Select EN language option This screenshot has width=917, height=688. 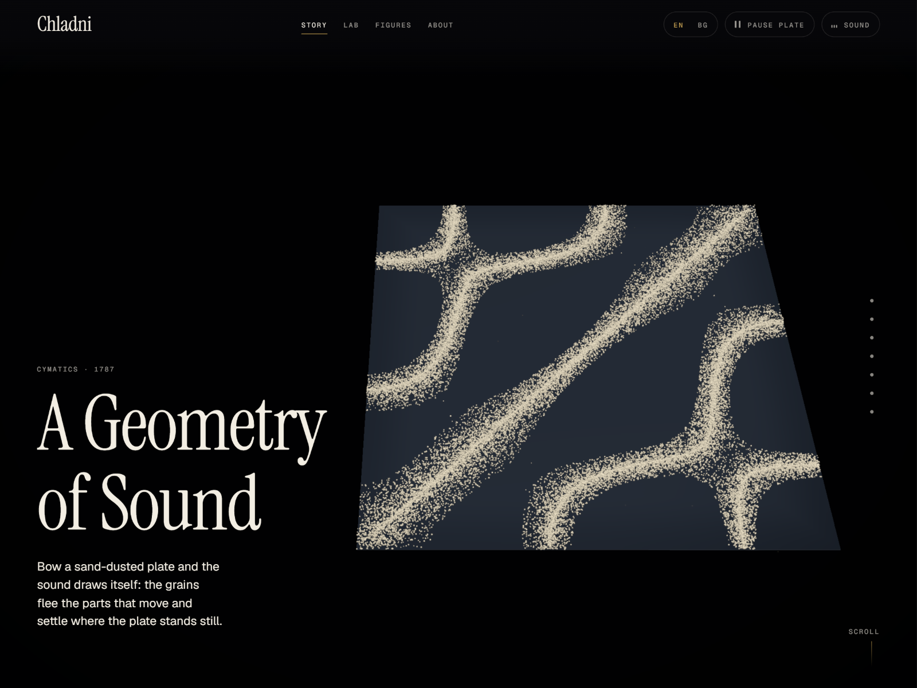[x=679, y=25]
